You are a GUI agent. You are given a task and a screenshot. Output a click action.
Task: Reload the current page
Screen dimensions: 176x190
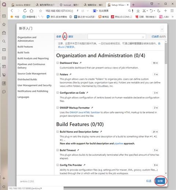(25, 11)
